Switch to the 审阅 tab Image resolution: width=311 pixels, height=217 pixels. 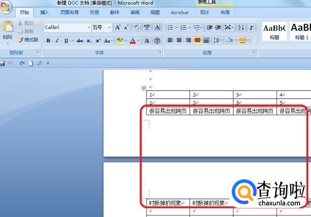(x=135, y=12)
